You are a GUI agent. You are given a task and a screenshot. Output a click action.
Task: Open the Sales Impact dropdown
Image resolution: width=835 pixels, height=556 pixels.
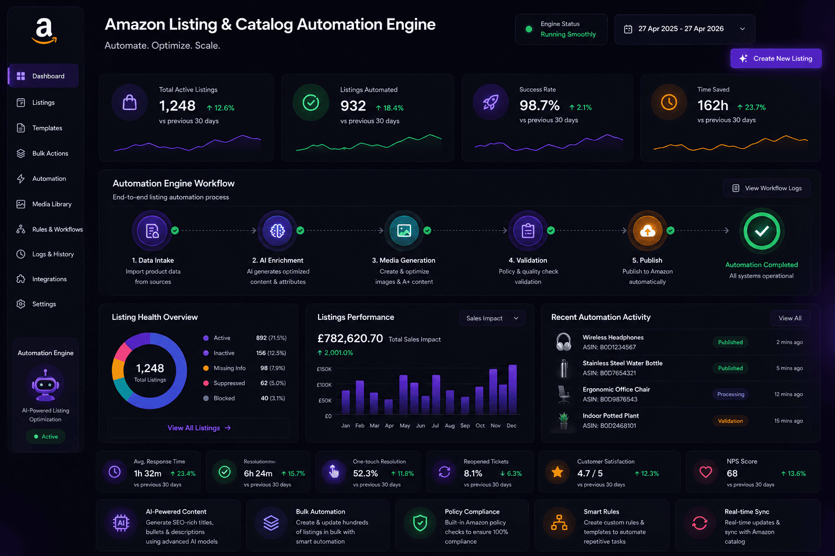point(492,318)
